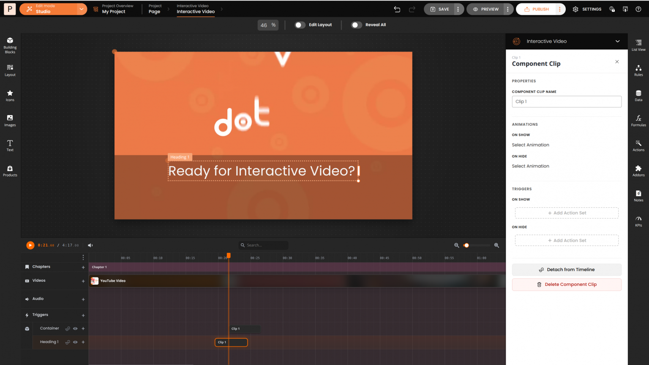Viewport: 649px width, 365px height.
Task: Toggle the Edit Layout switch
Action: pos(300,25)
